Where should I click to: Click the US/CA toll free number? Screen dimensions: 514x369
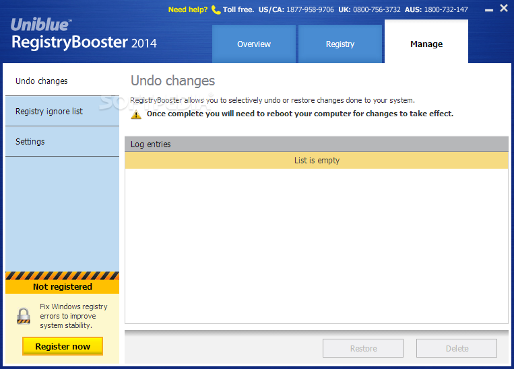point(310,10)
